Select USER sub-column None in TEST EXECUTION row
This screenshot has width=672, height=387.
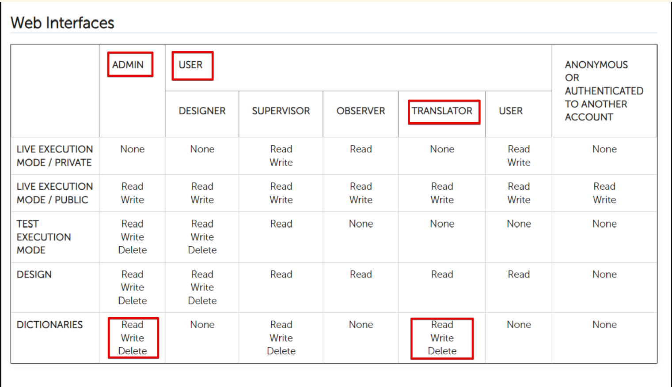click(x=519, y=224)
